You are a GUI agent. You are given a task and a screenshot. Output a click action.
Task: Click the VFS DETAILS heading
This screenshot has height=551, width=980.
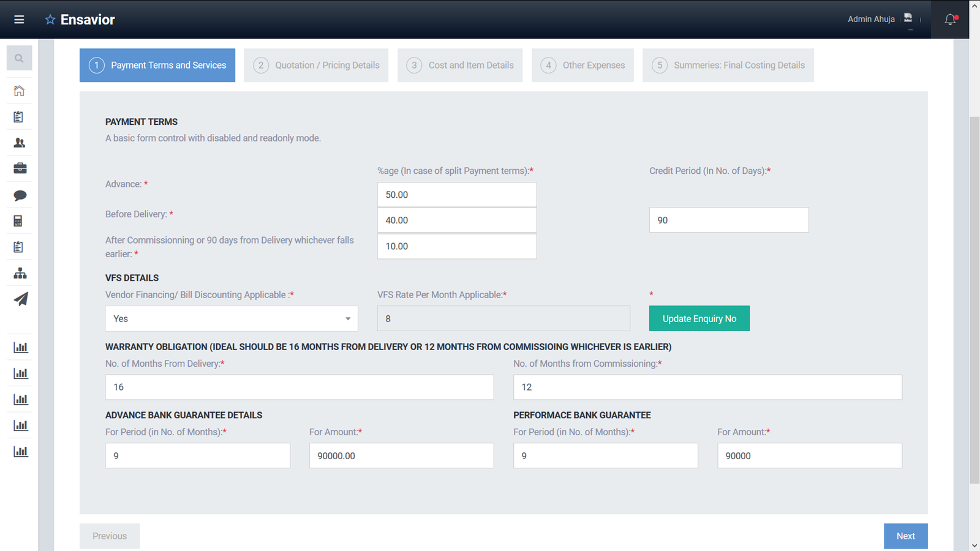132,278
